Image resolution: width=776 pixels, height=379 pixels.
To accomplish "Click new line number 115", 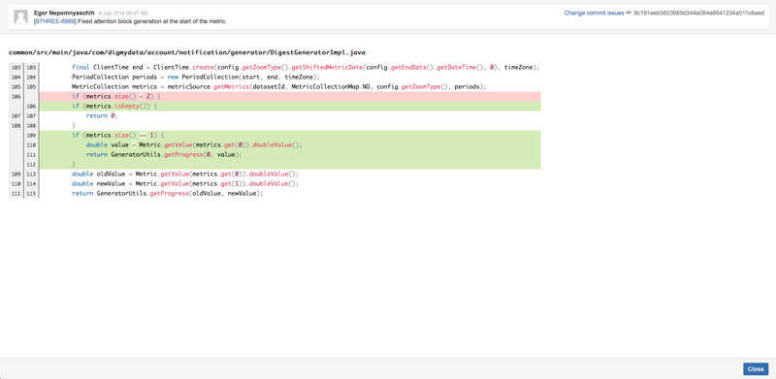I will click(31, 194).
